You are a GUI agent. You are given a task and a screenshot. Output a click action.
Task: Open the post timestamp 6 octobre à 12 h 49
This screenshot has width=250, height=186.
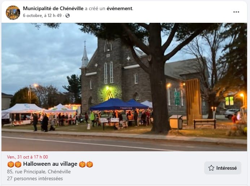pyautogui.click(x=42, y=16)
